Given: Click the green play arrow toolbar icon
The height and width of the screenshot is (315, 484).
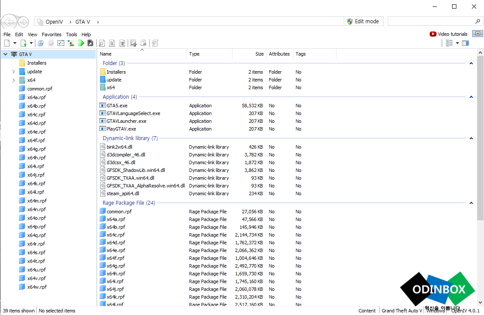Looking at the screenshot, I should [x=81, y=43].
